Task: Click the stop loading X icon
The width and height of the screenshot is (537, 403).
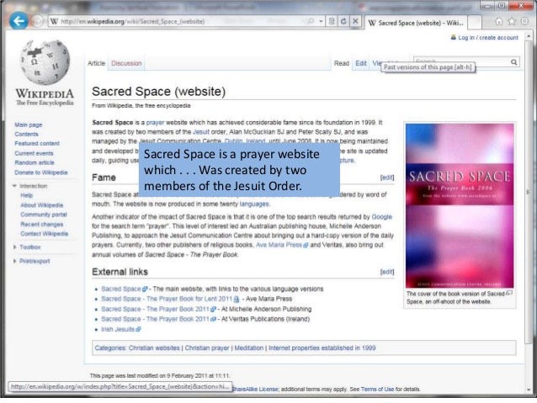Action: [x=355, y=21]
